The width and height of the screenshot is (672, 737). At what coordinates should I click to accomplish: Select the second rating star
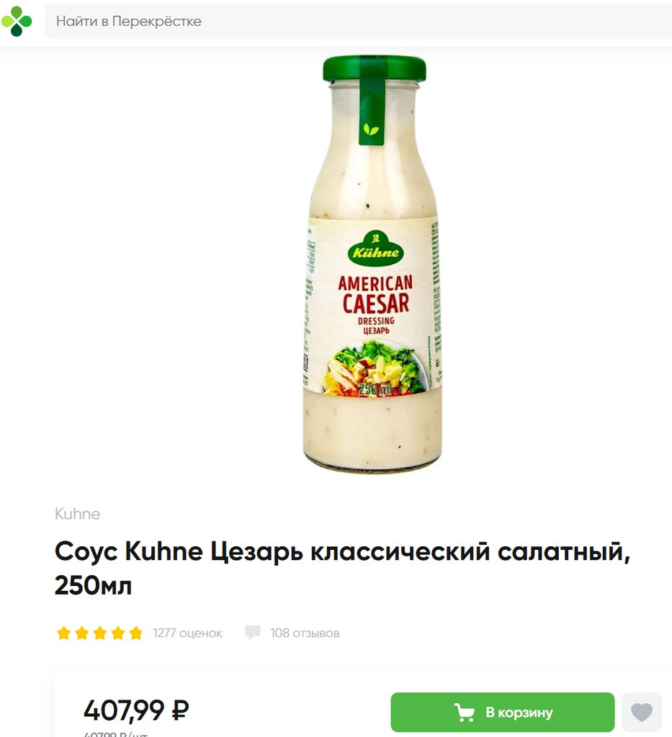coord(81,633)
